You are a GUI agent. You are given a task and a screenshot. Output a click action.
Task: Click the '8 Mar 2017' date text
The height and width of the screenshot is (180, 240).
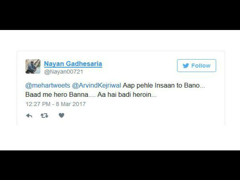[x=71, y=104]
